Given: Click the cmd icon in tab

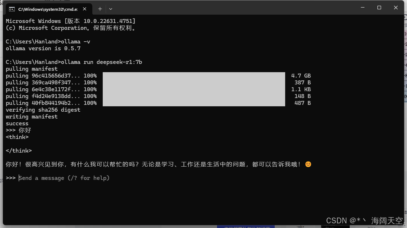Looking at the screenshot, I should (12, 9).
